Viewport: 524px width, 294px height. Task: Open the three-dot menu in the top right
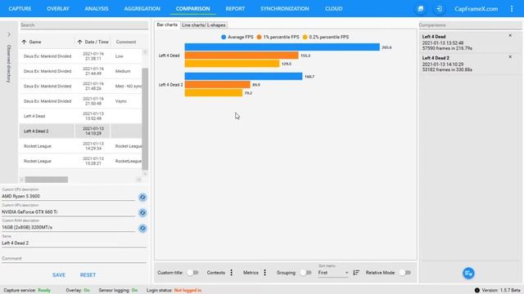[512, 9]
